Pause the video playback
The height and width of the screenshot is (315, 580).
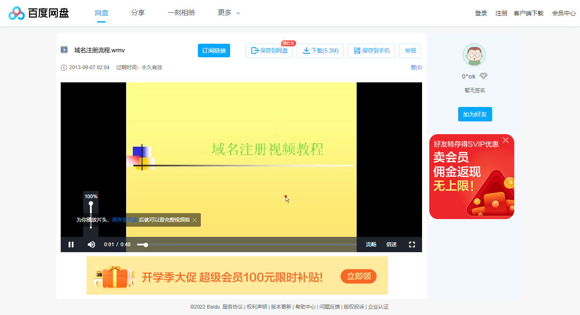[71, 244]
